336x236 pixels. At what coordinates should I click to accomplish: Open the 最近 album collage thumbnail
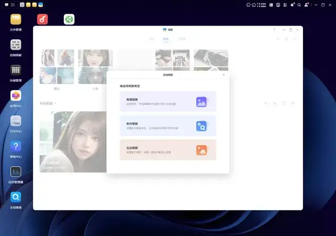57,67
